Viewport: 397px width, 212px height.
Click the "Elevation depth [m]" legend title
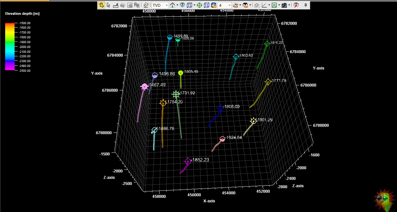tap(23, 14)
